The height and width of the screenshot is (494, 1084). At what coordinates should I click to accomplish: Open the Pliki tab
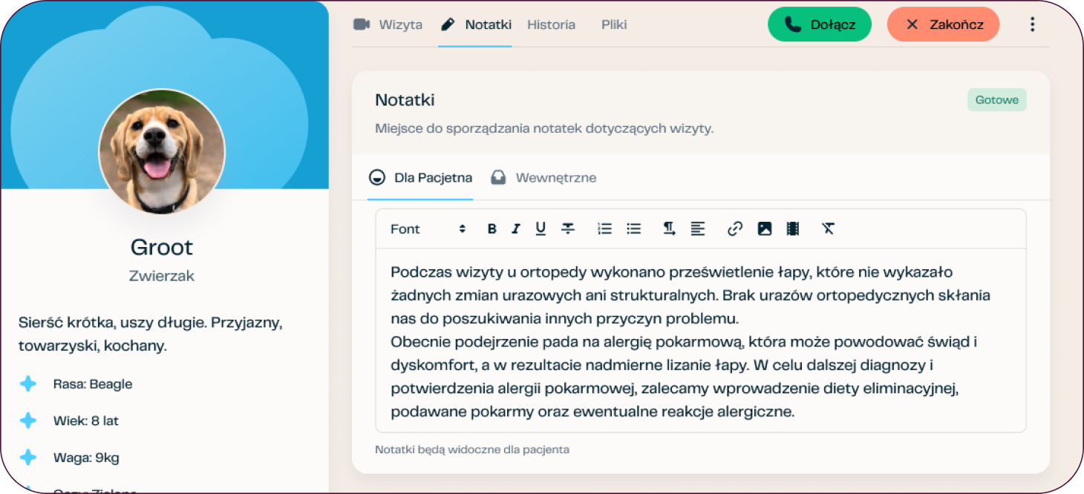[x=614, y=24]
